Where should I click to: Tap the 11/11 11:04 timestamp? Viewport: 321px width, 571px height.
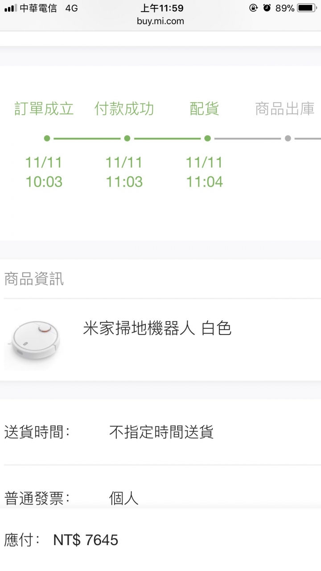click(x=205, y=172)
